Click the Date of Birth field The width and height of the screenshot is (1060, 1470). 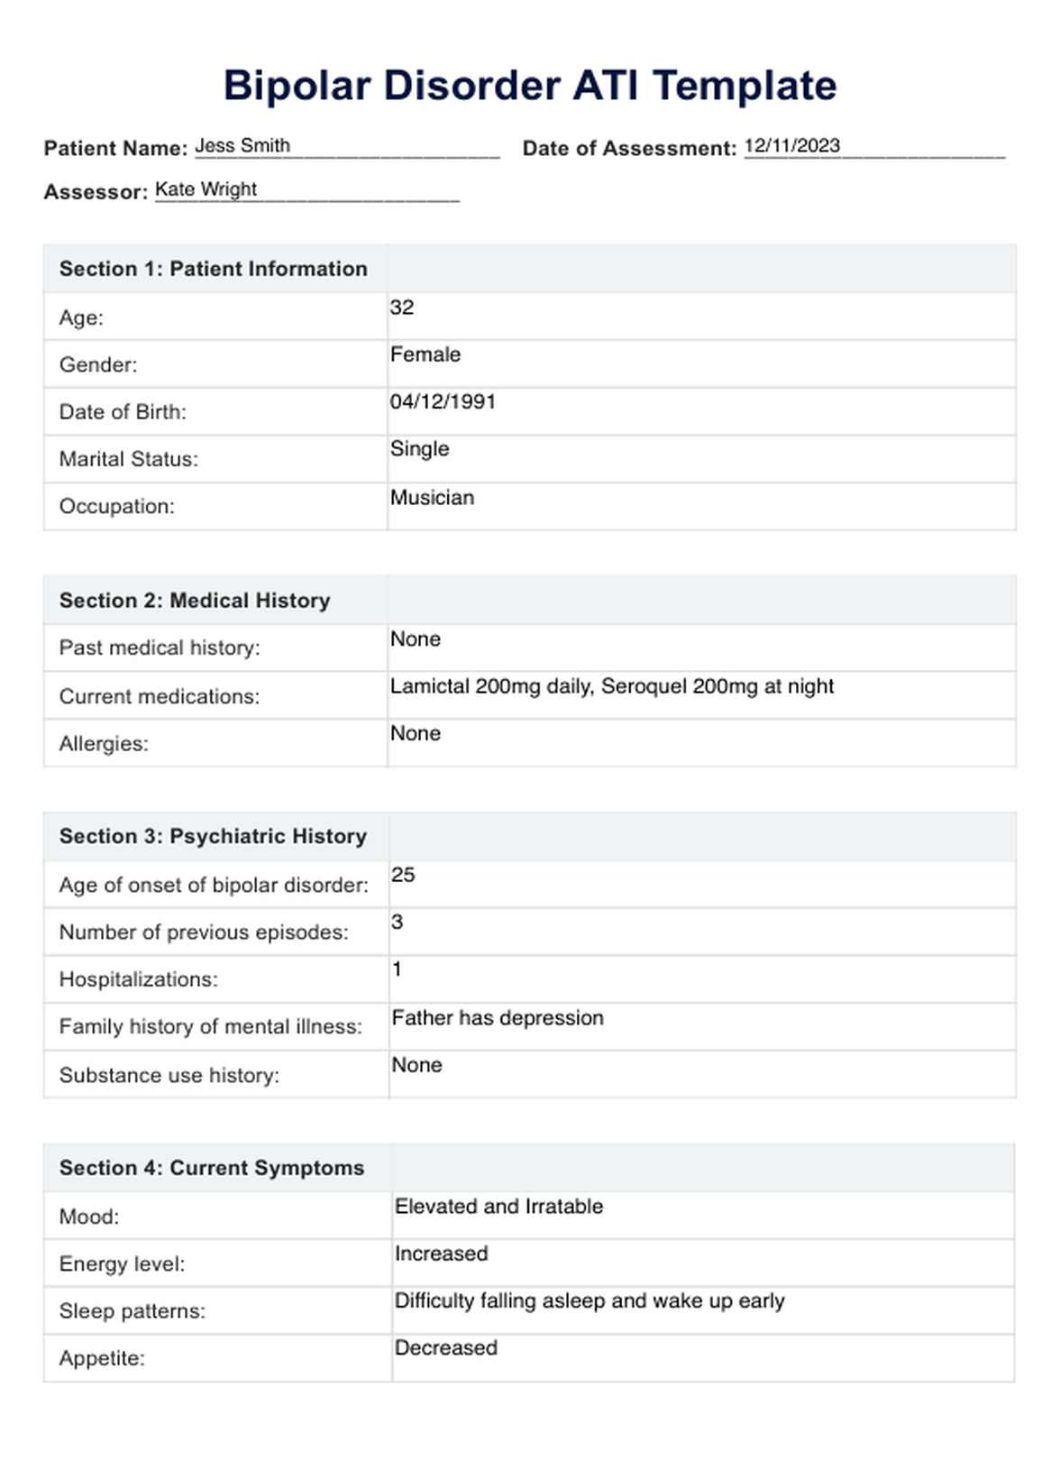tap(701, 411)
